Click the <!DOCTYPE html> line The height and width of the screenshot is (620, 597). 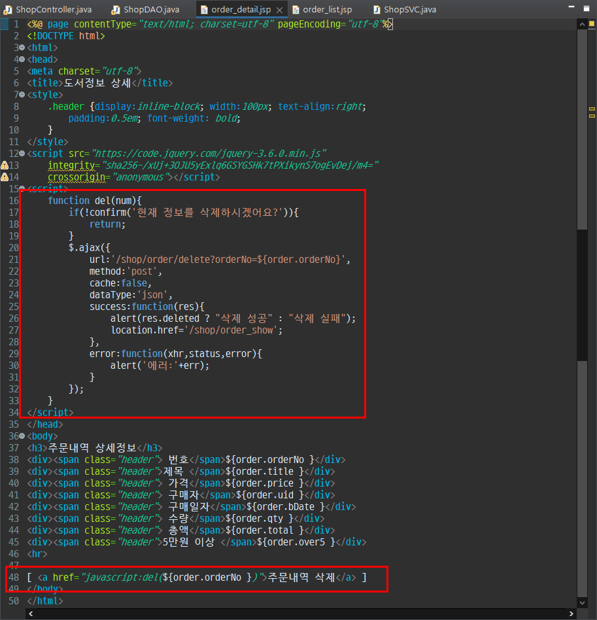(x=66, y=36)
